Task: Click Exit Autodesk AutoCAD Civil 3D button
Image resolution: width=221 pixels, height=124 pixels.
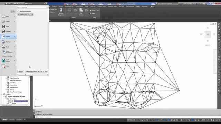Action: [x=36, y=71]
